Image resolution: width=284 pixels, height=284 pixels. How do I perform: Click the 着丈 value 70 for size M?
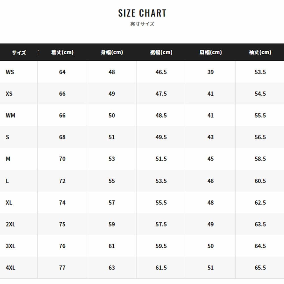pos(62,159)
